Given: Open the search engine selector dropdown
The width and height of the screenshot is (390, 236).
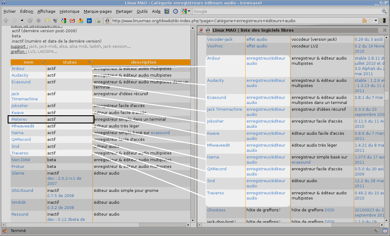Looking at the screenshot, I should pos(186,11).
